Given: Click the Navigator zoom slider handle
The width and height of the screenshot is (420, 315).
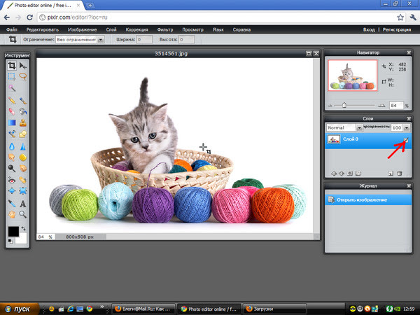Looking at the screenshot, I should (344, 105).
